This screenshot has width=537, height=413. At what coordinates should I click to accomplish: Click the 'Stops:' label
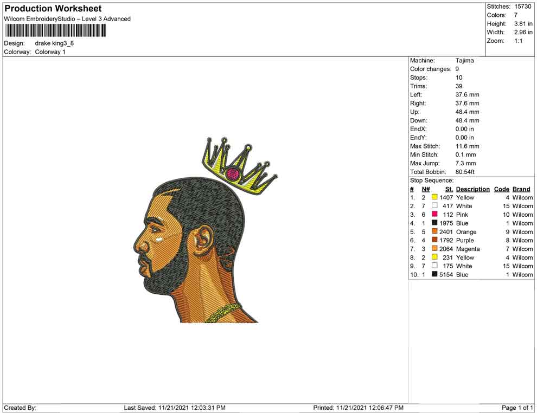tap(419, 78)
